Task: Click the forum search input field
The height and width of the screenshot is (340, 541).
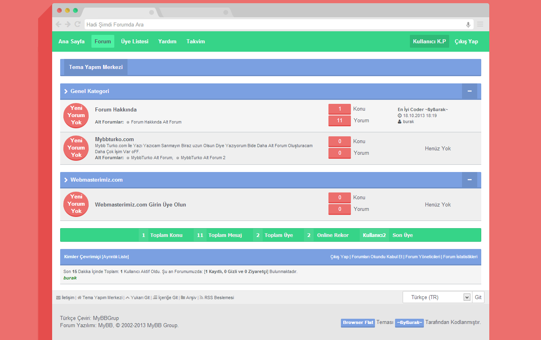Action: [x=273, y=24]
